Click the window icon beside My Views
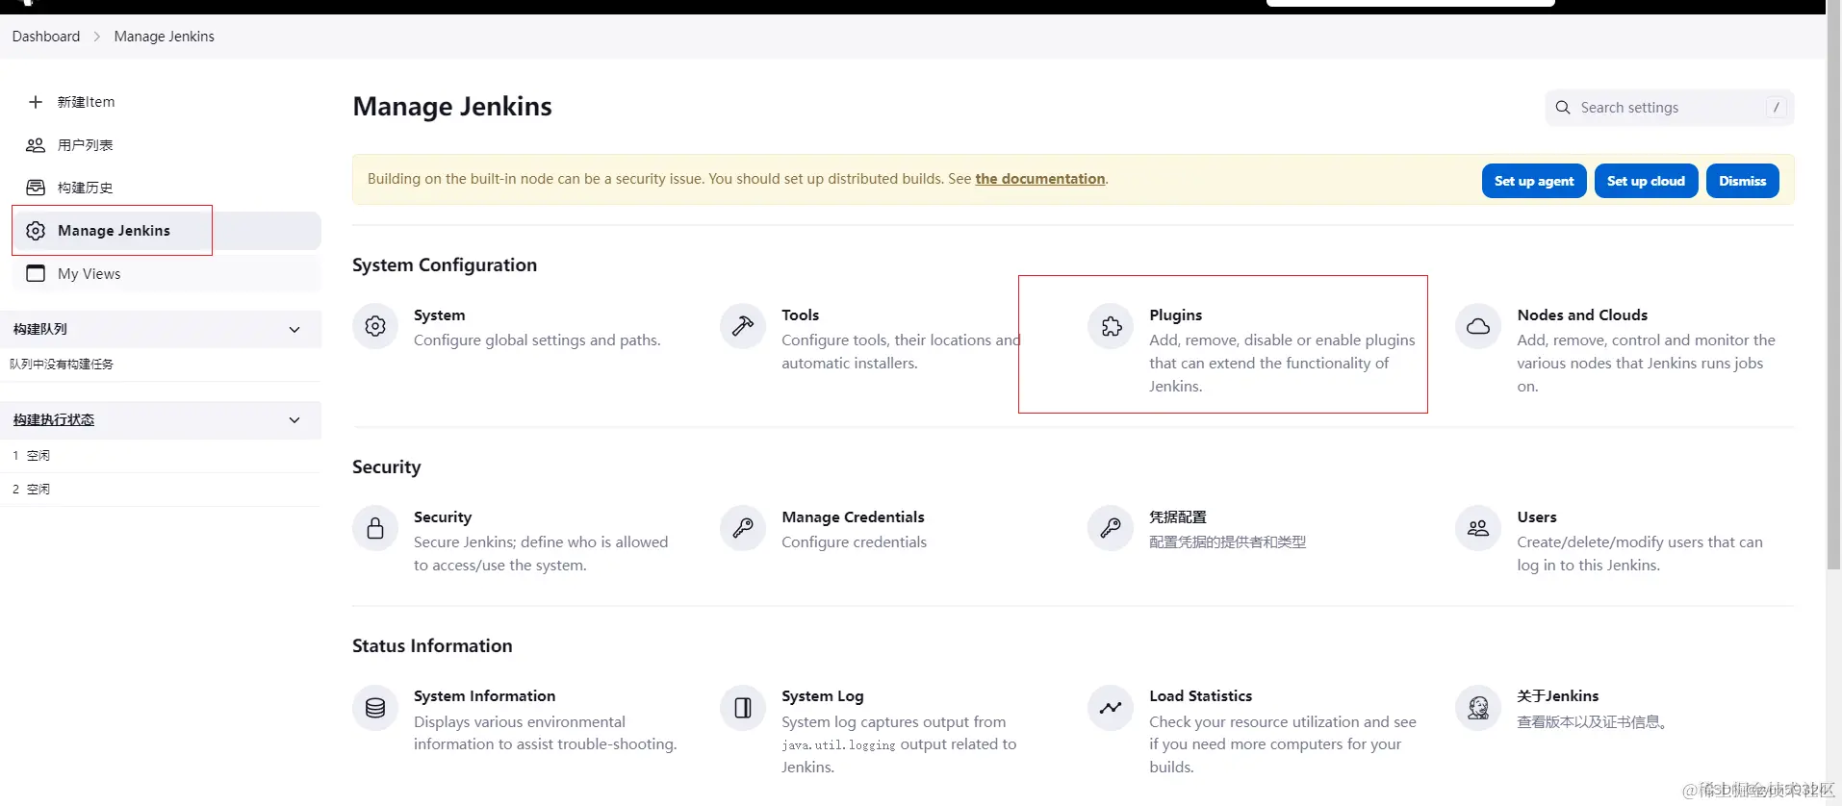1842x806 pixels. [x=36, y=273]
